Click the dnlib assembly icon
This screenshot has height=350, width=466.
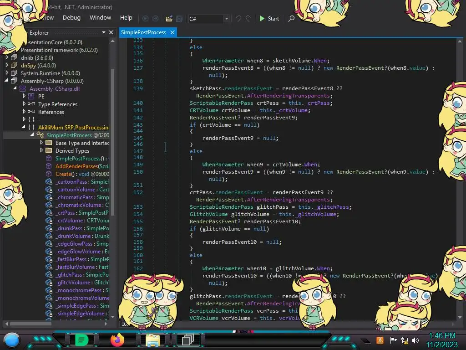14,57
